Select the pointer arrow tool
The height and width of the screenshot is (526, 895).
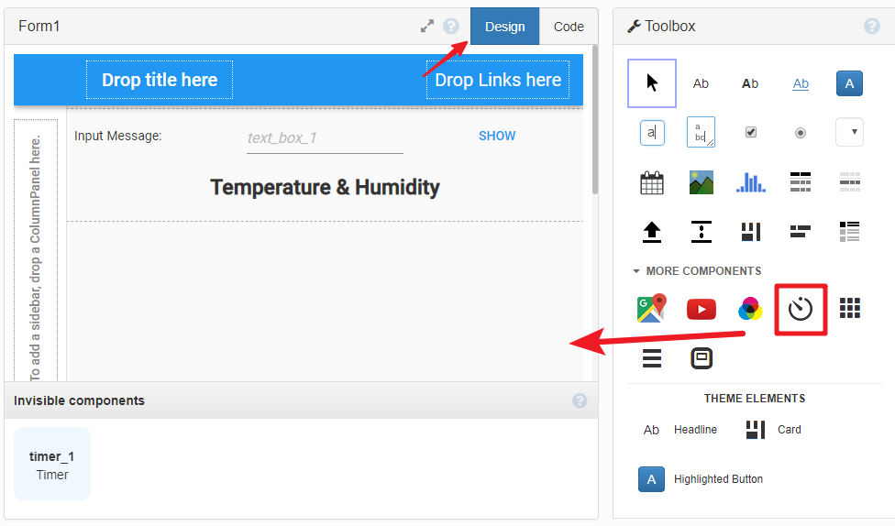click(652, 83)
